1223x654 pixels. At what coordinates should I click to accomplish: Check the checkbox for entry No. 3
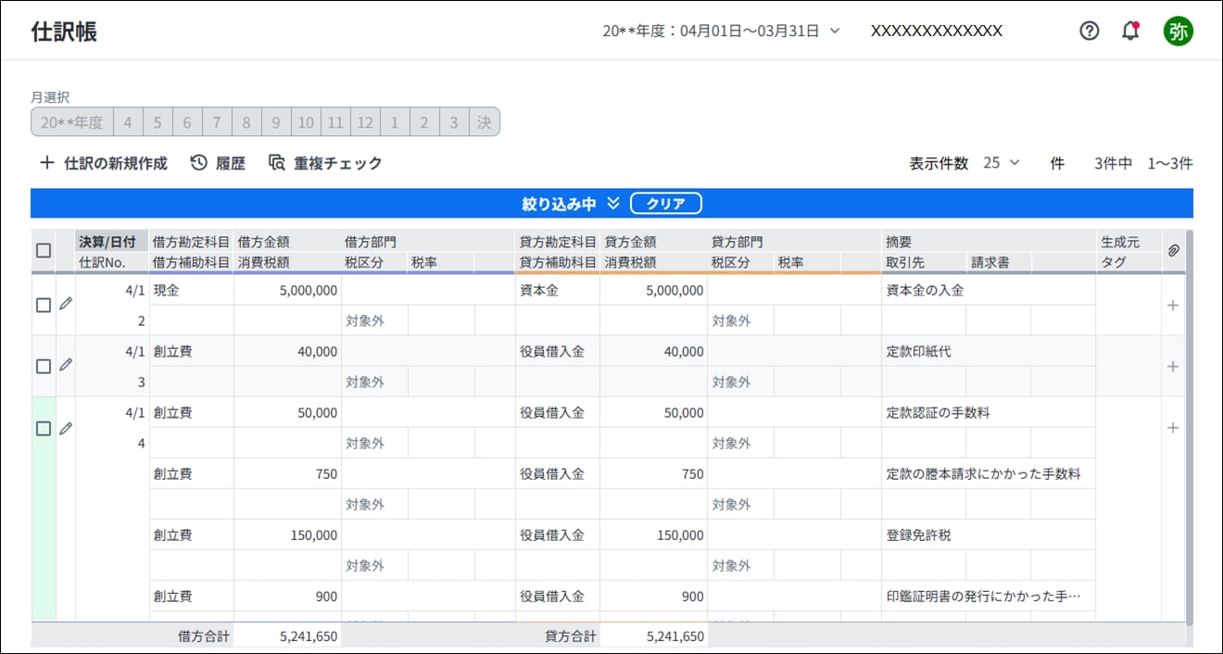click(44, 366)
